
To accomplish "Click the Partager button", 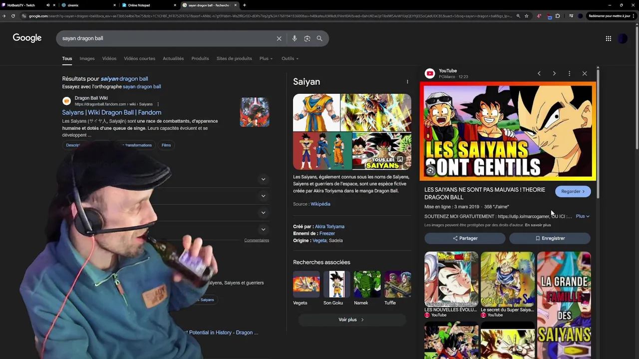I will click(465, 238).
